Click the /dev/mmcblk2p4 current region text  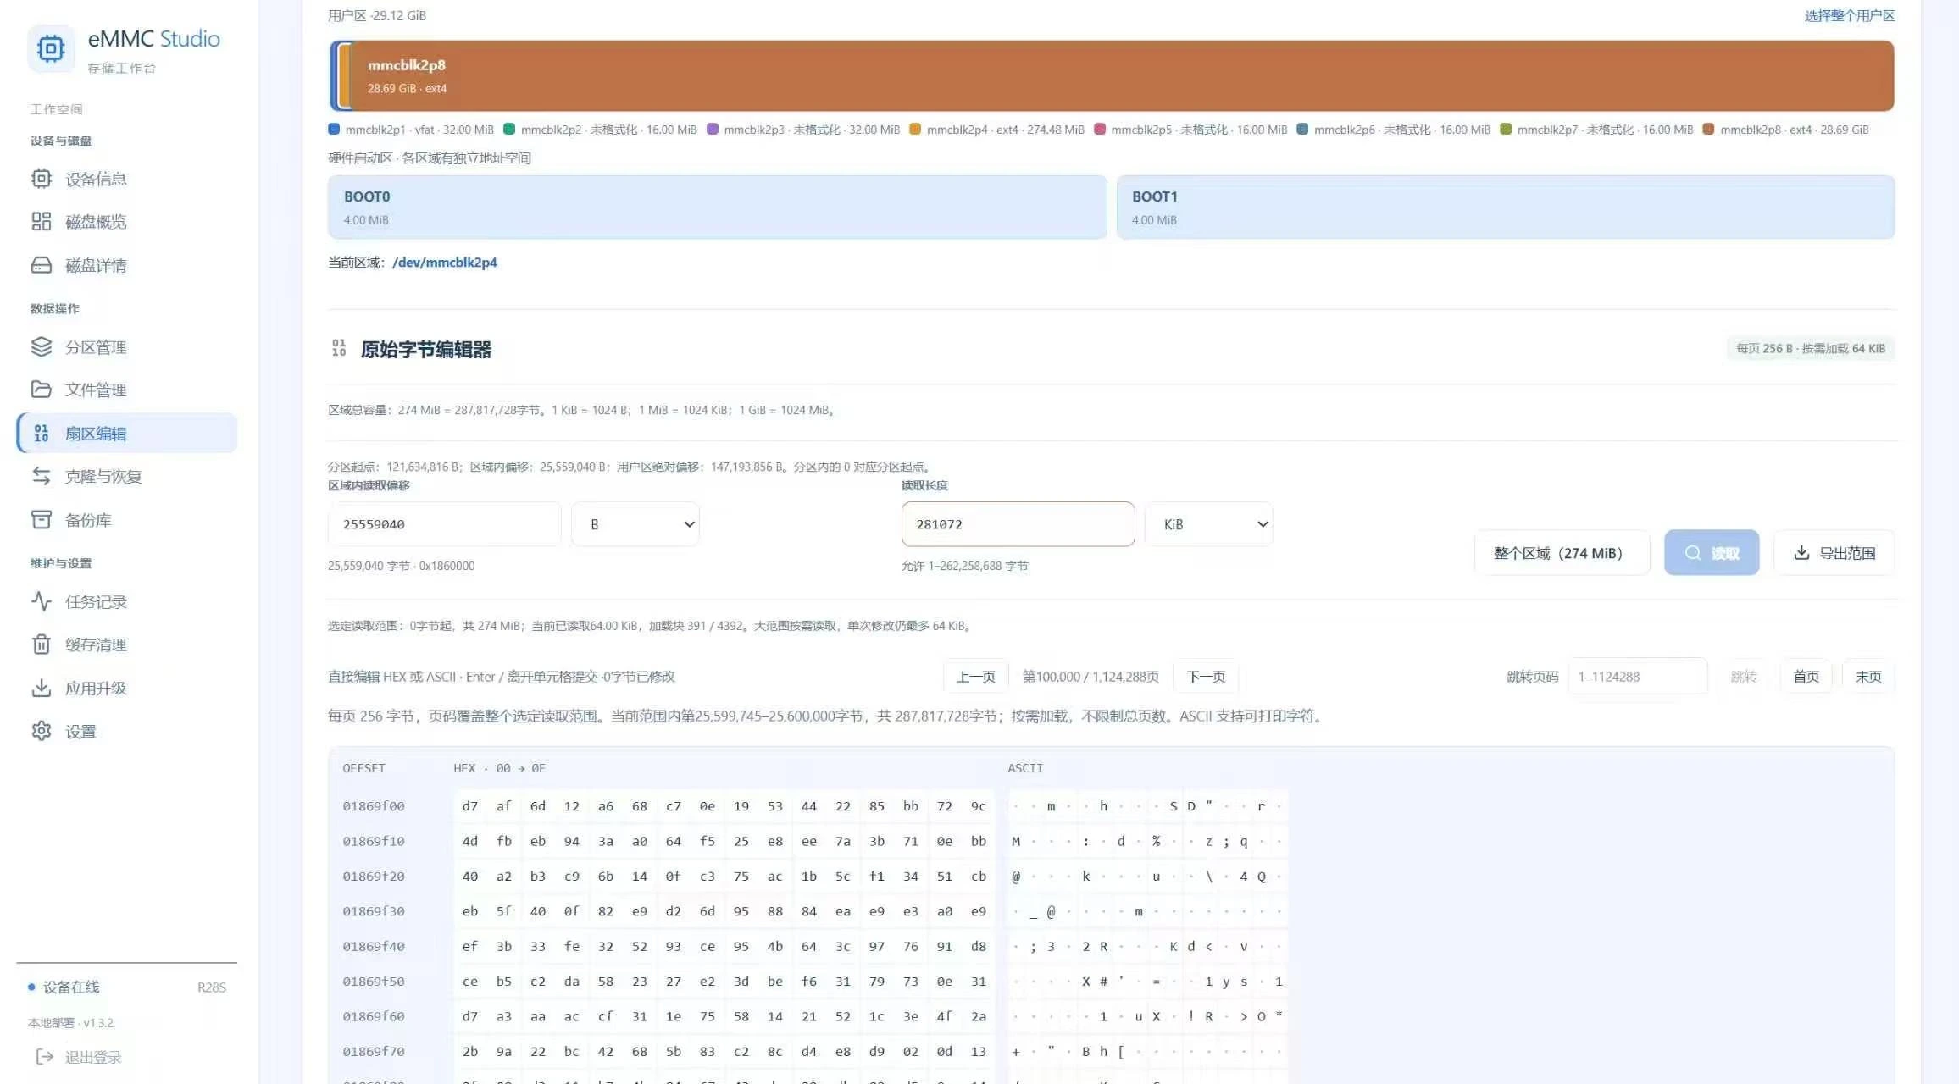[445, 263]
